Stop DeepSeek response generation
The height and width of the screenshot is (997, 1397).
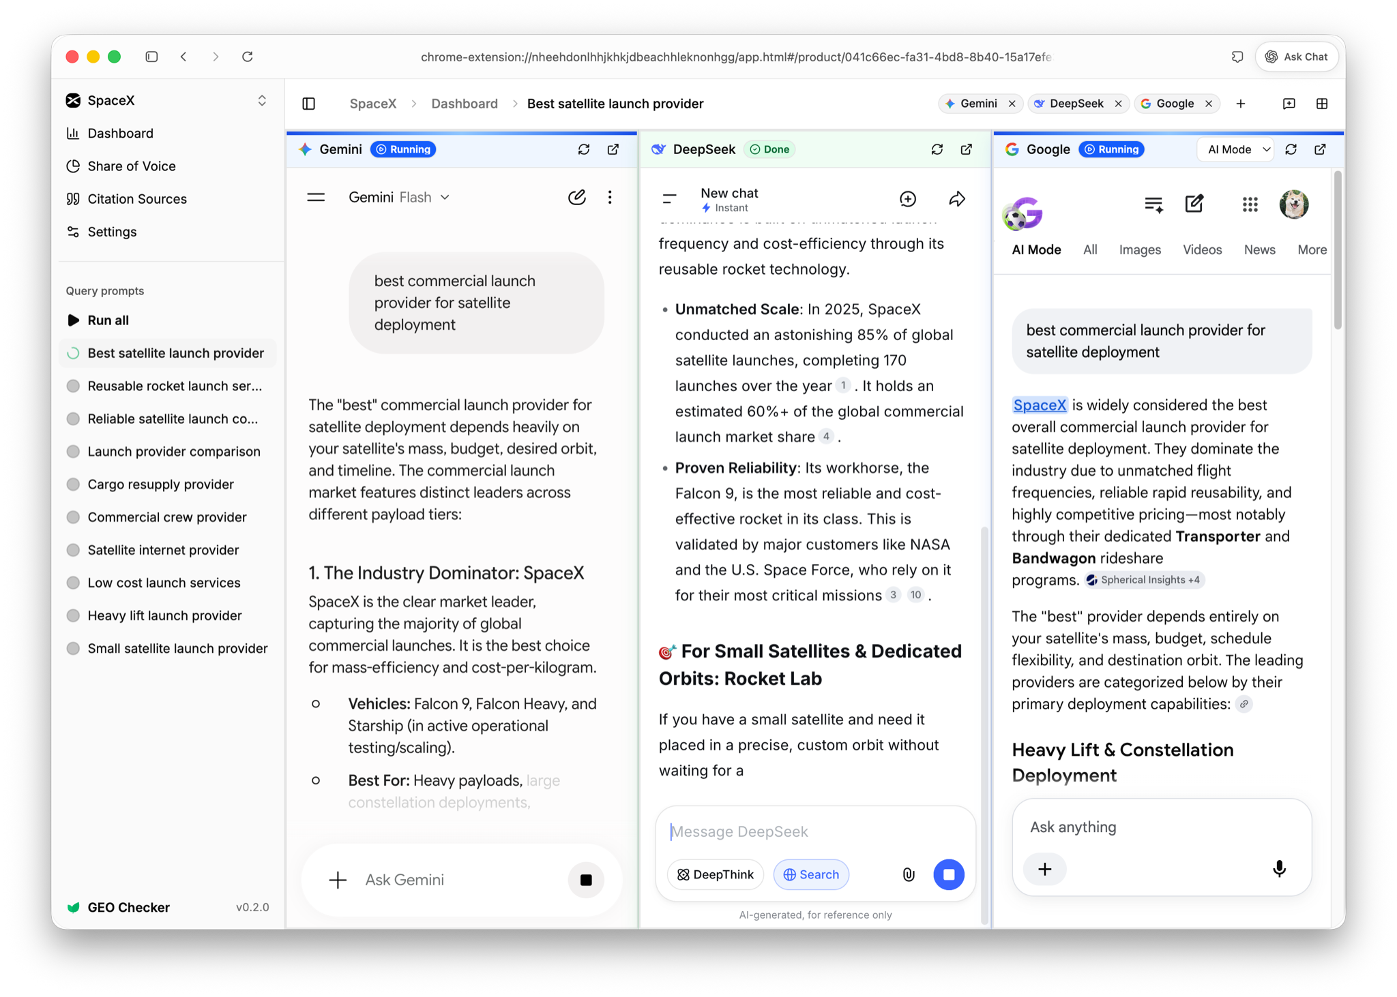(x=949, y=874)
